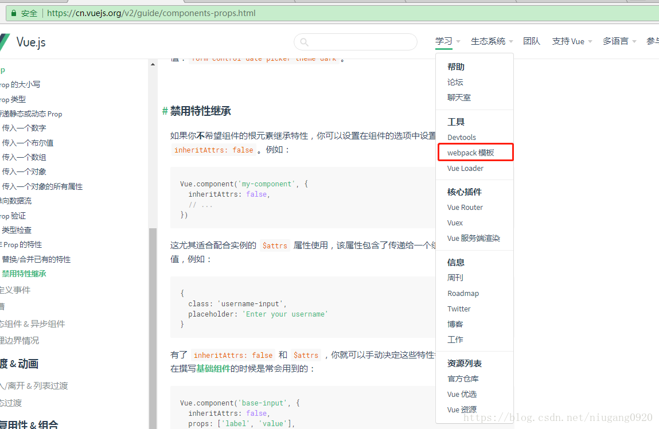Open sidebar page 动态组件 & 异步组件
The height and width of the screenshot is (429, 659).
coord(32,324)
